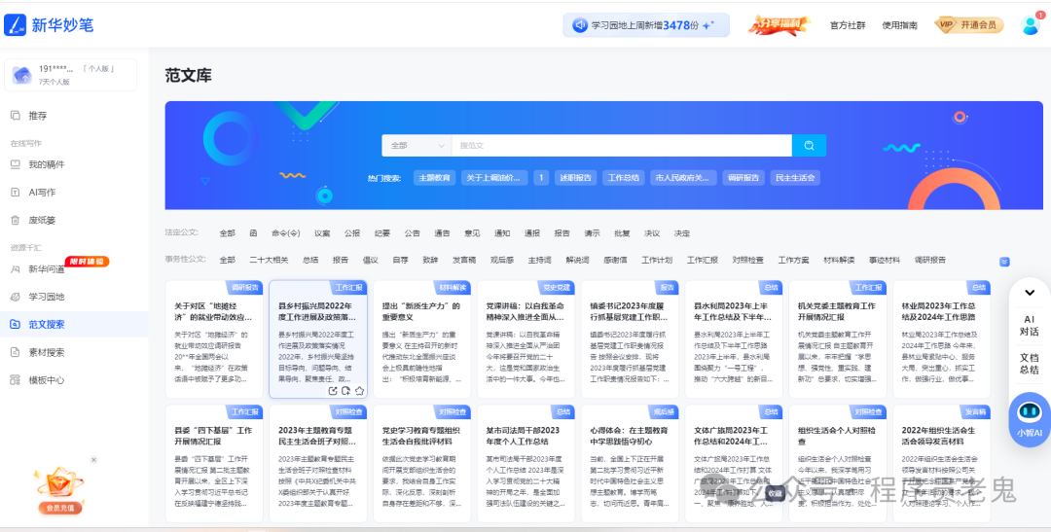This screenshot has height=532, width=1051.
Task: Click hot search tag 主题教育
Action: coord(435,178)
